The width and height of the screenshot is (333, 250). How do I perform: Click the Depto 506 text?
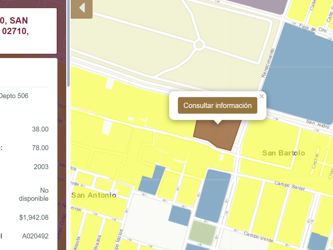tap(14, 96)
